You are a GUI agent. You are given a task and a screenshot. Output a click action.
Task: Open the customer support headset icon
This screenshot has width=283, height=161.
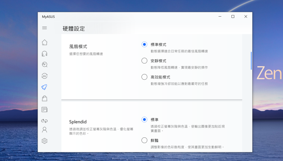(x=44, y=53)
